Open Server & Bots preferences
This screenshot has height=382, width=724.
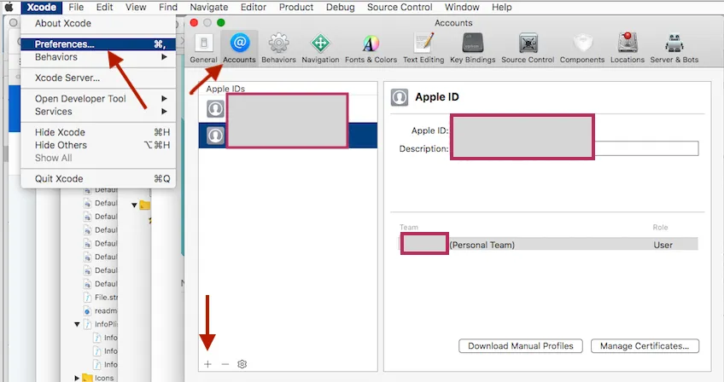tap(674, 48)
